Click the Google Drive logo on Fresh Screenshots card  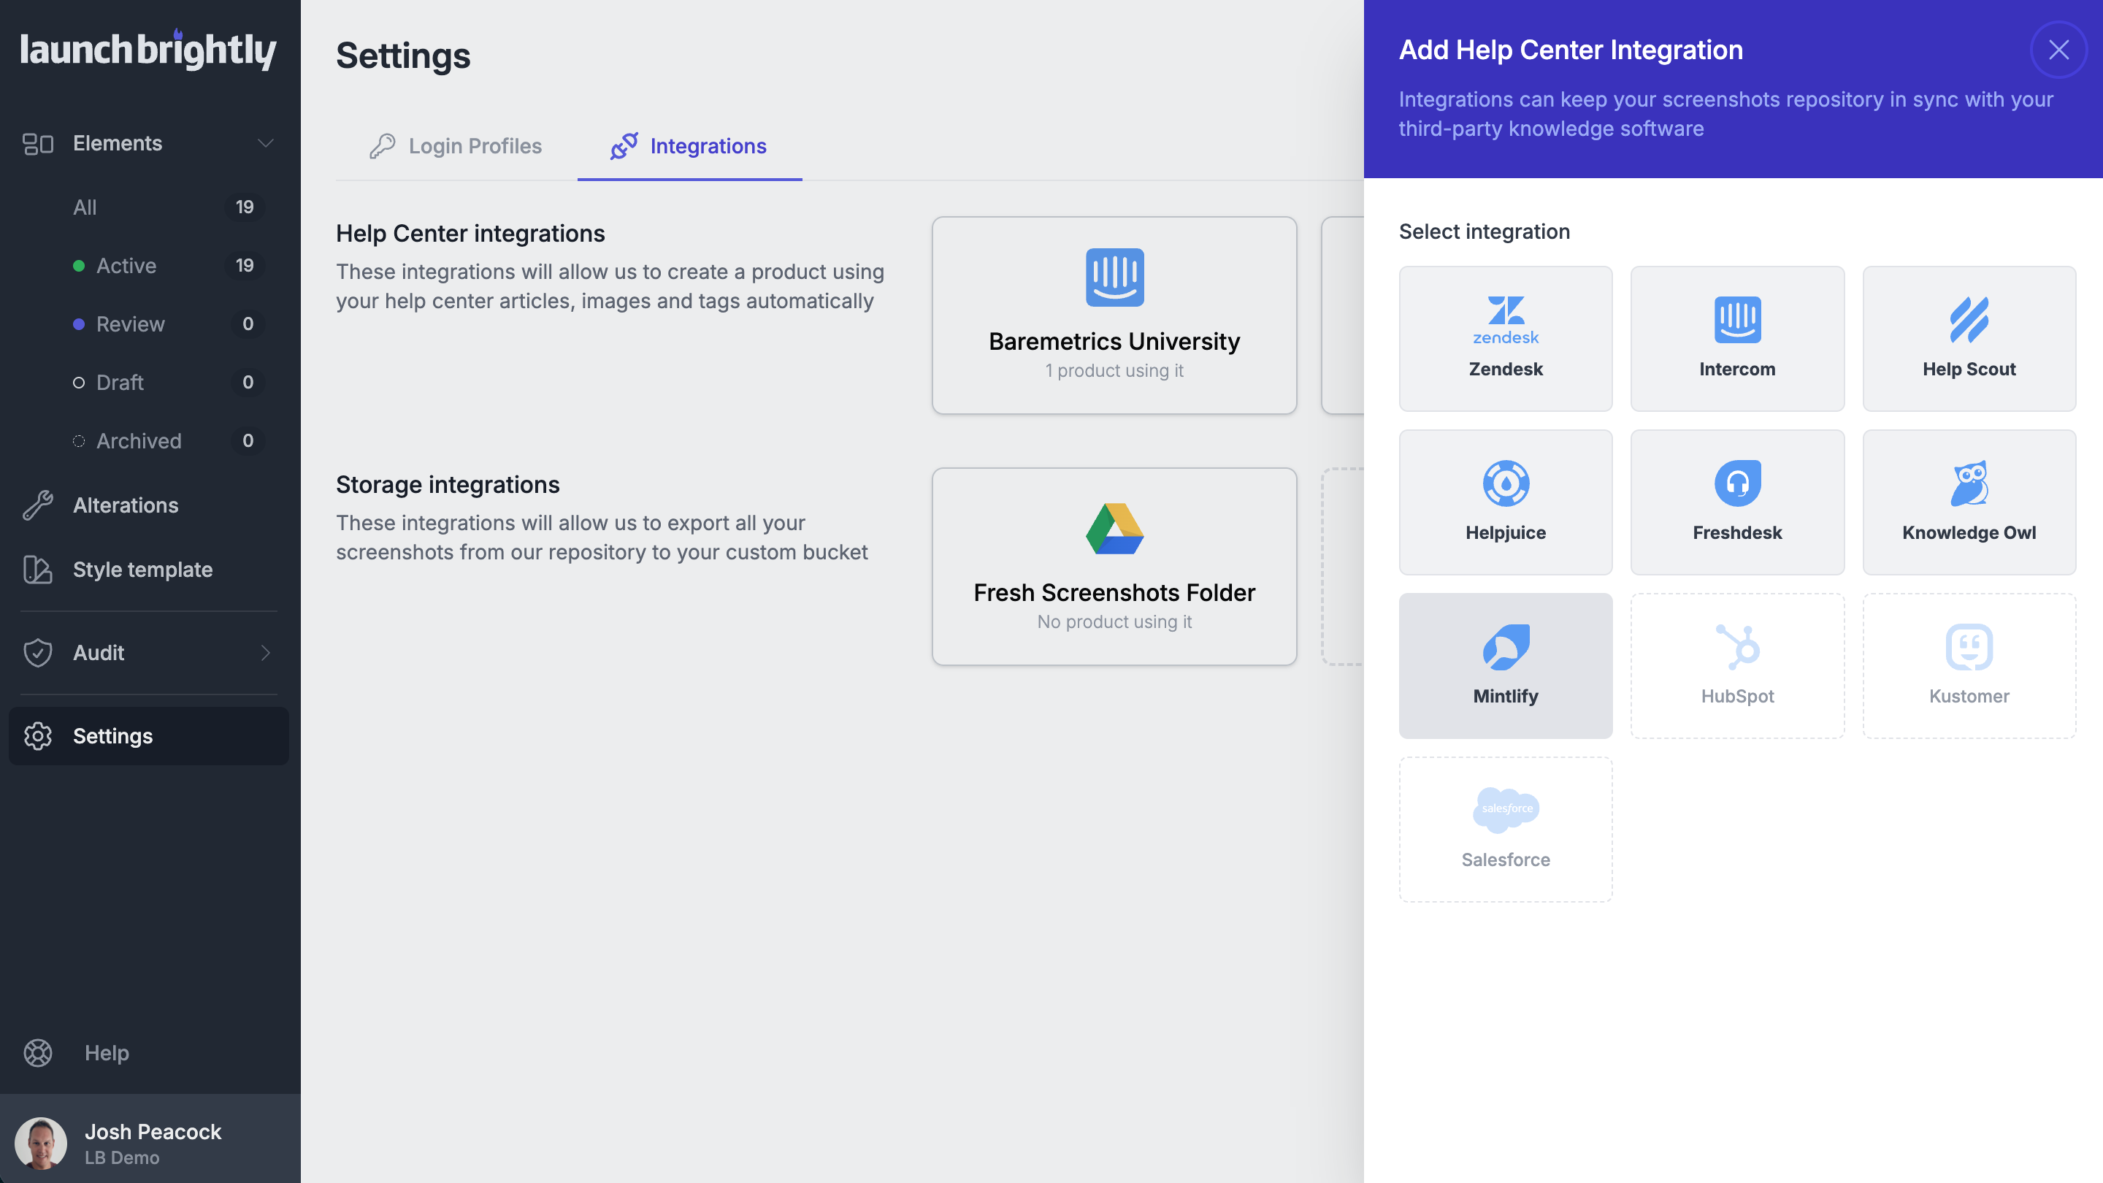tap(1114, 528)
